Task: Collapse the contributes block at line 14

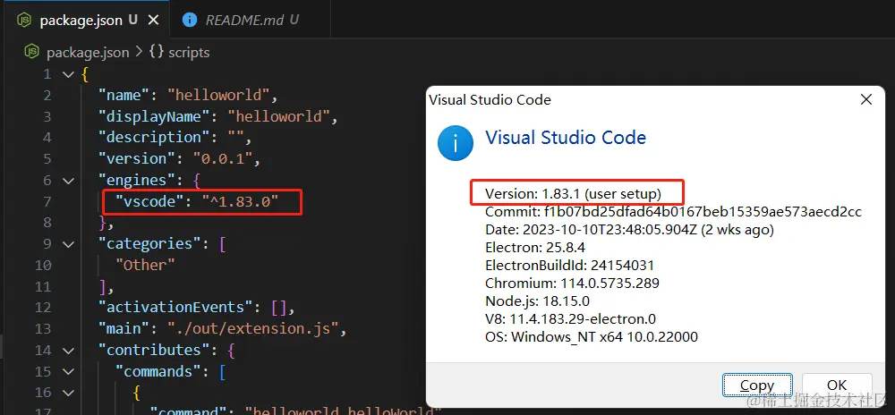Action: 68,350
